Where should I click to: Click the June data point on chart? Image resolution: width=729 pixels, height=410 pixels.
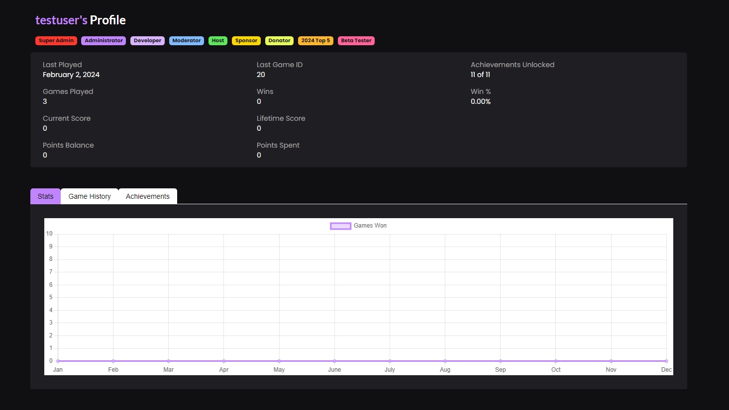[334, 361]
